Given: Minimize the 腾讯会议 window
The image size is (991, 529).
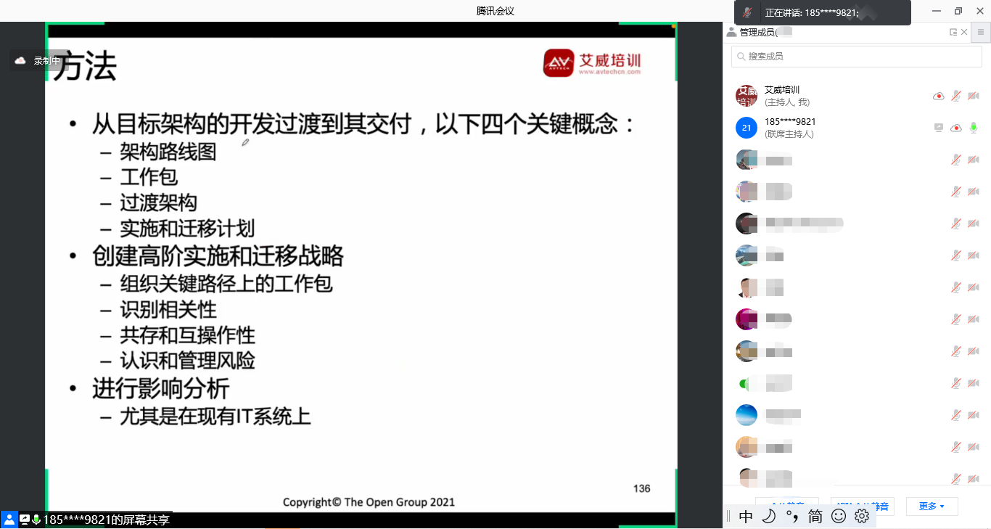Looking at the screenshot, I should [x=937, y=11].
